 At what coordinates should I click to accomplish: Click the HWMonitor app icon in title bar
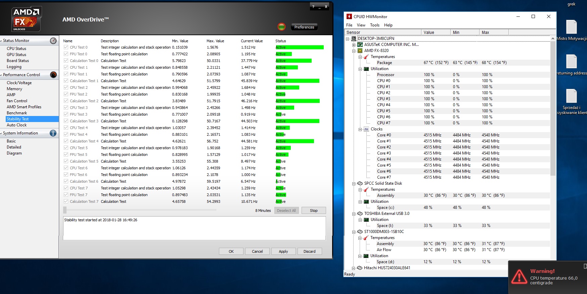click(x=349, y=16)
